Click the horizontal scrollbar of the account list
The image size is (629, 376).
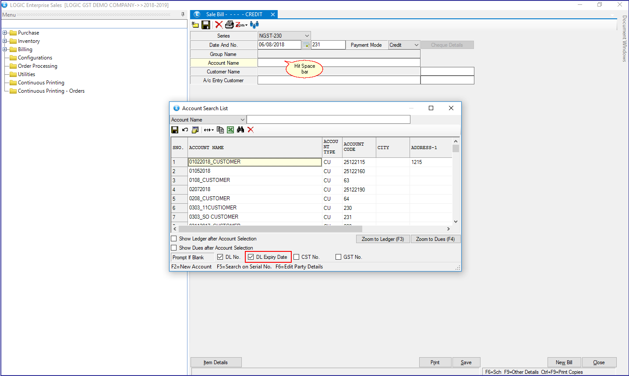[270, 229]
